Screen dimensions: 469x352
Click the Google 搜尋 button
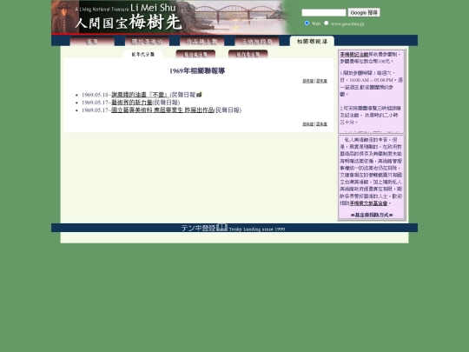click(364, 12)
